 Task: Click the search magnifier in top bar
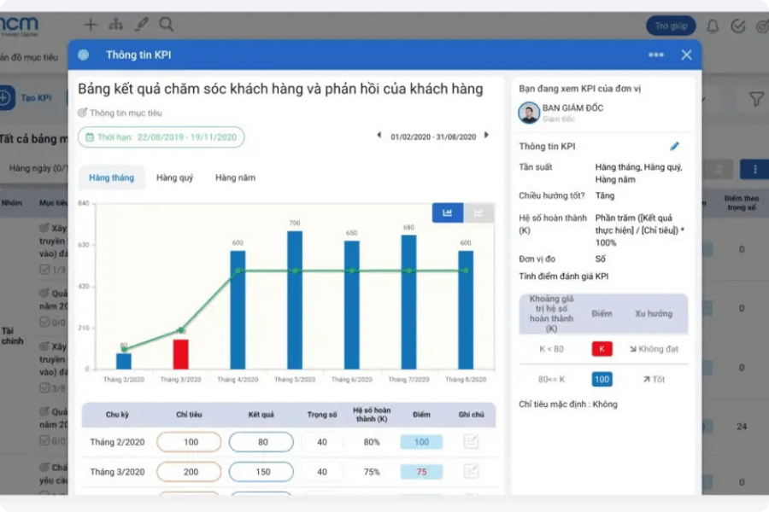pos(166,25)
